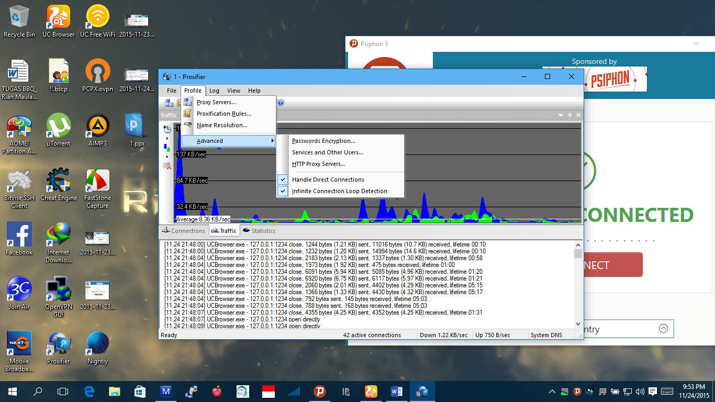715x402 pixels.
Task: Switch to the Statistics tab
Action: [x=259, y=231]
